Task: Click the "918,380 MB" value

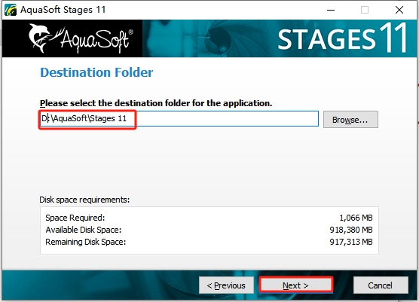Action: pos(351,230)
